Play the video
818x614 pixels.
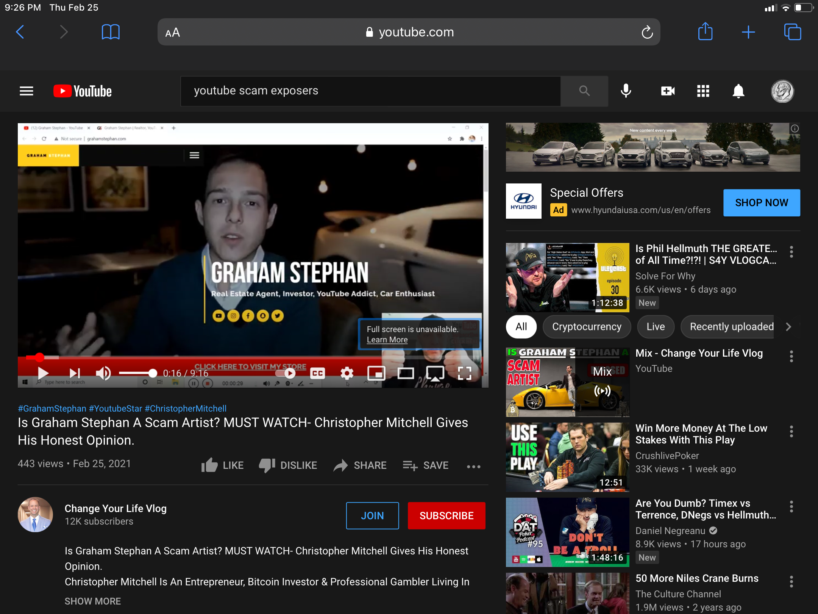43,373
